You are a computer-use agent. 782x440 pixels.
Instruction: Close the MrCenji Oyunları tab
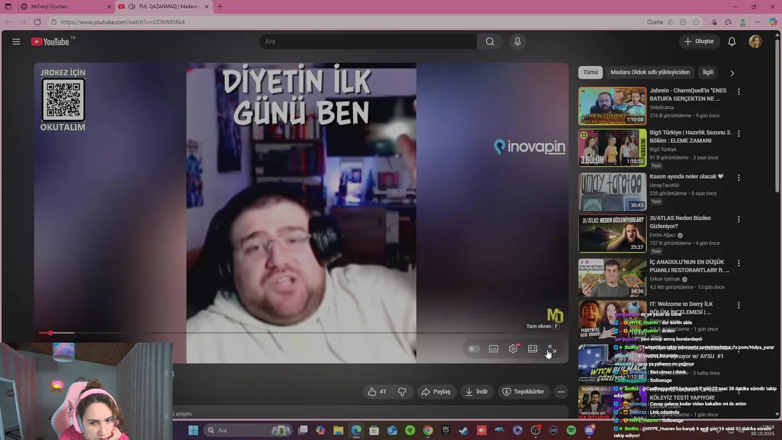(109, 7)
